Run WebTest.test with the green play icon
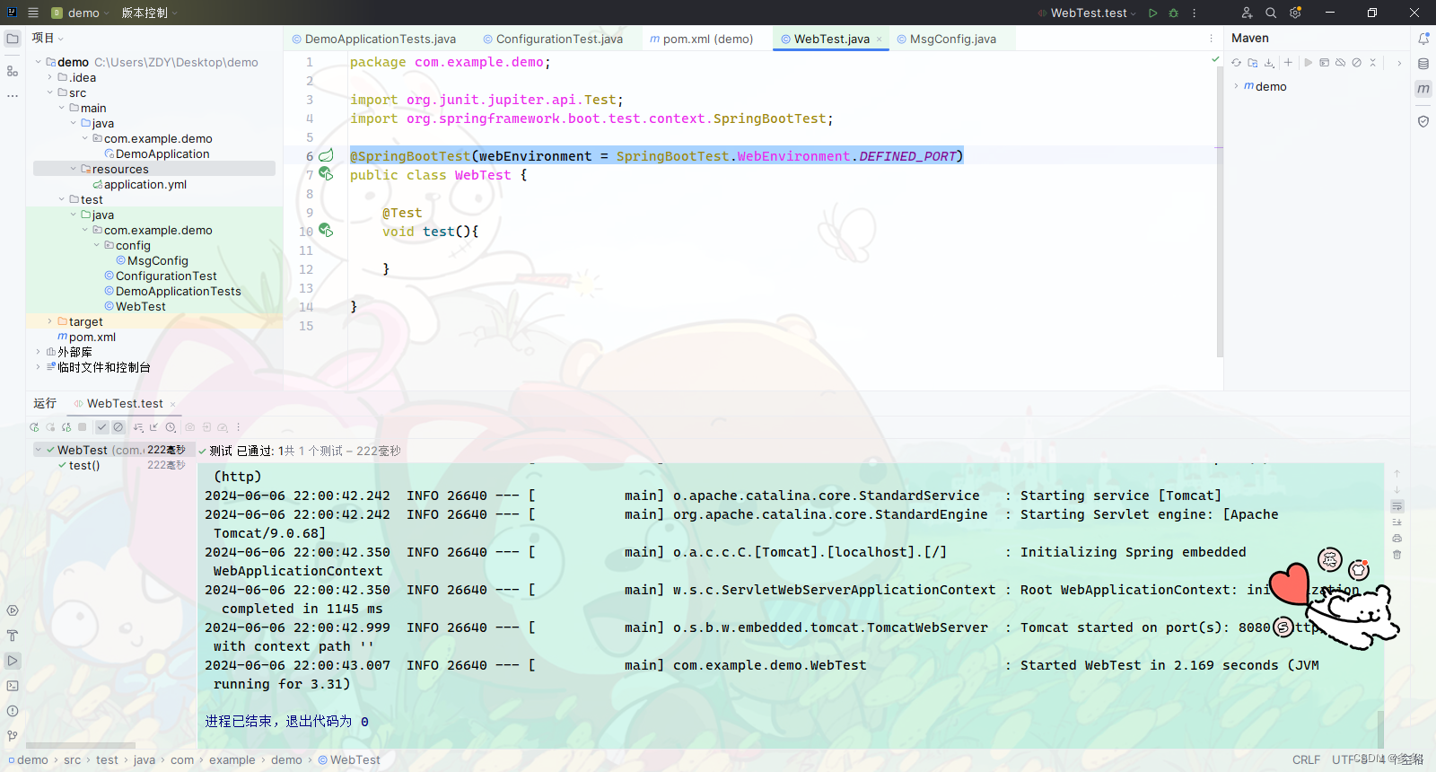The width and height of the screenshot is (1436, 772). point(1153,13)
